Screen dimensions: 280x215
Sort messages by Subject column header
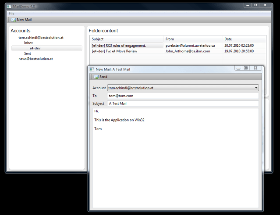(127, 39)
